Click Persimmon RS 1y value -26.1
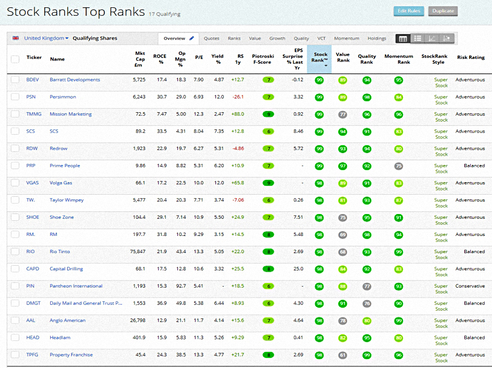Image resolution: width=492 pixels, height=368 pixels. click(x=238, y=97)
